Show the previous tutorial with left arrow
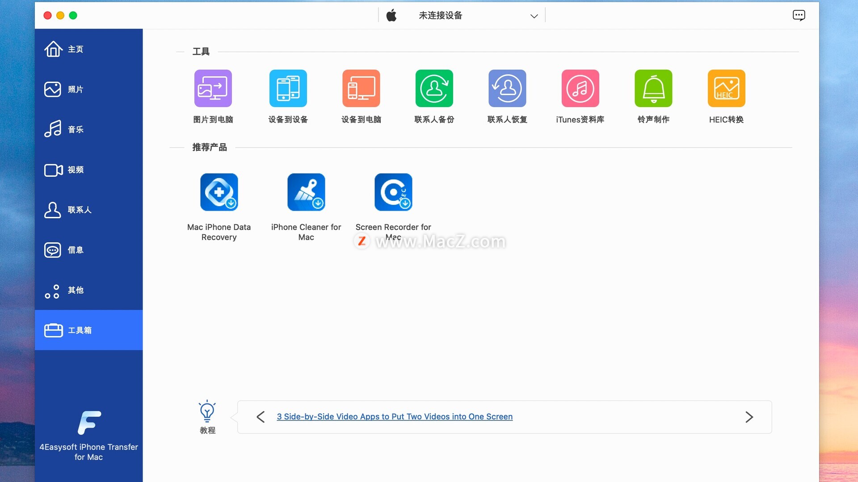858x482 pixels. (261, 417)
